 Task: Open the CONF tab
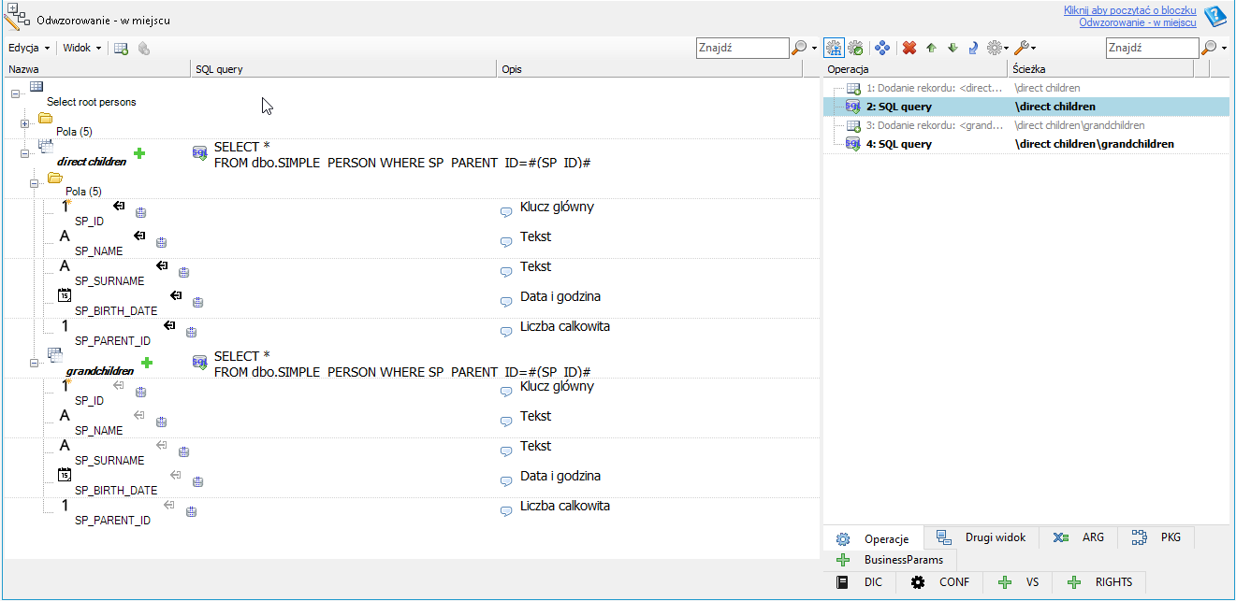pos(940,581)
